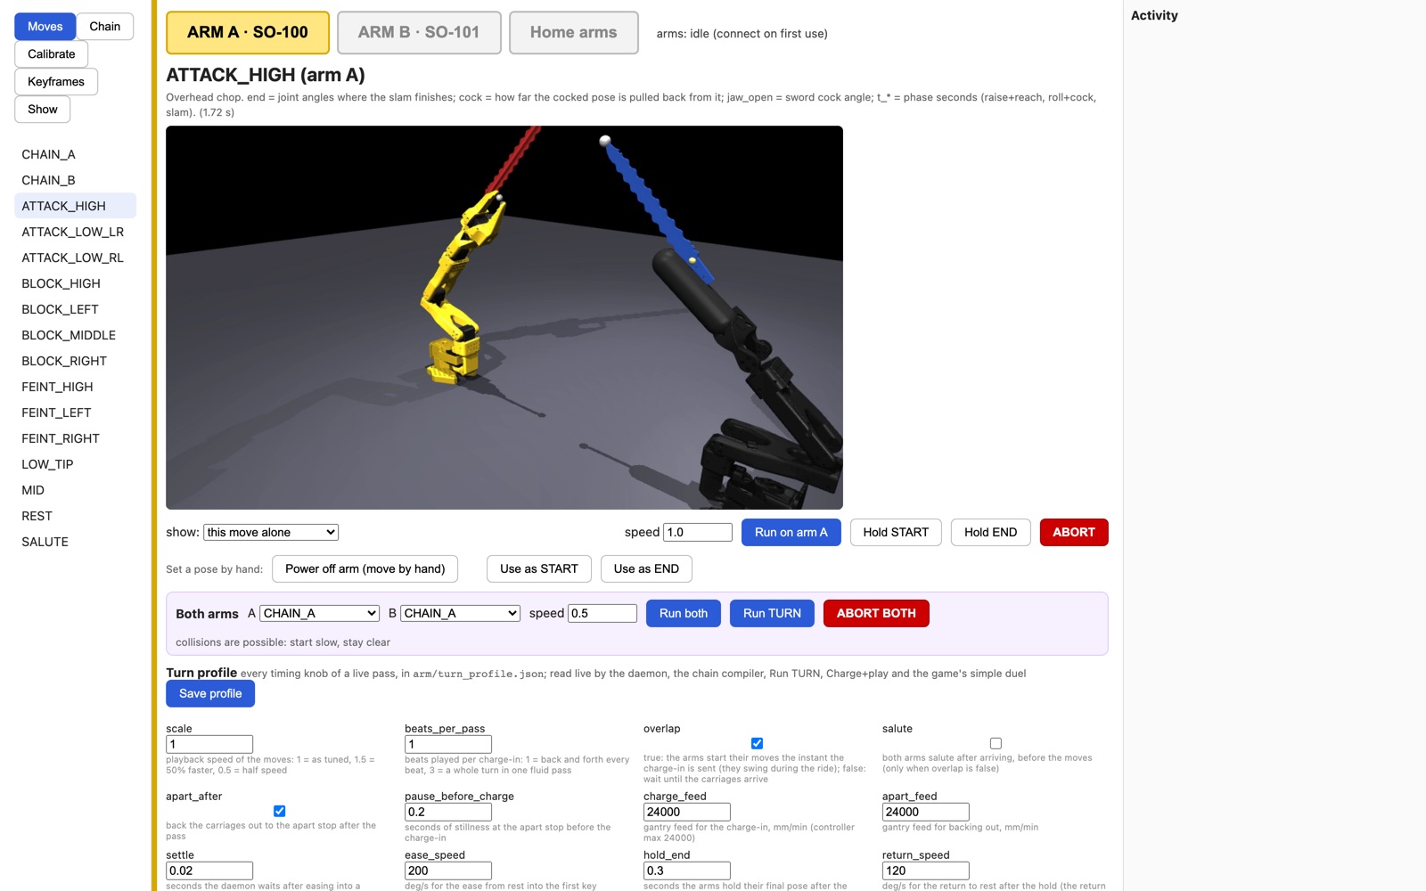Click Run on arm A
Image resolution: width=1426 pixels, height=891 pixels.
(791, 533)
